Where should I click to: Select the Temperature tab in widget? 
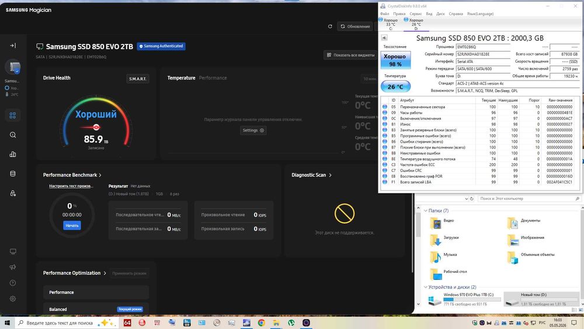click(x=182, y=78)
